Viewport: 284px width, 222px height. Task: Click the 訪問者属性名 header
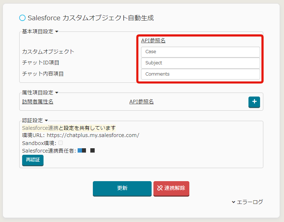(x=38, y=102)
